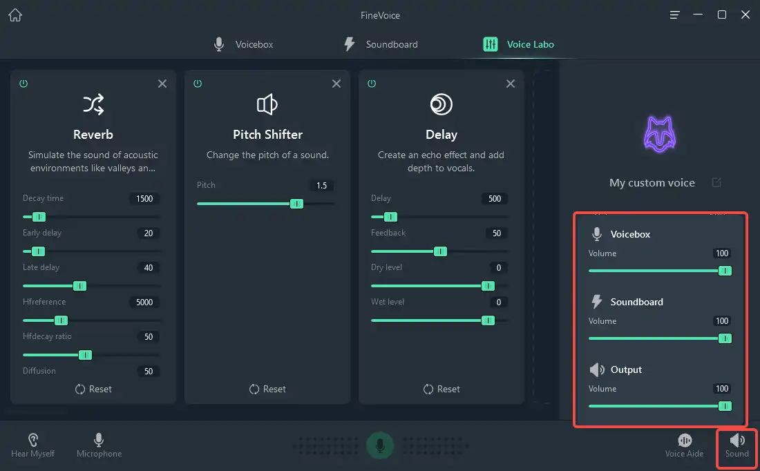The width and height of the screenshot is (760, 471).
Task: Adjust the Output Volume slider
Action: coord(660,406)
